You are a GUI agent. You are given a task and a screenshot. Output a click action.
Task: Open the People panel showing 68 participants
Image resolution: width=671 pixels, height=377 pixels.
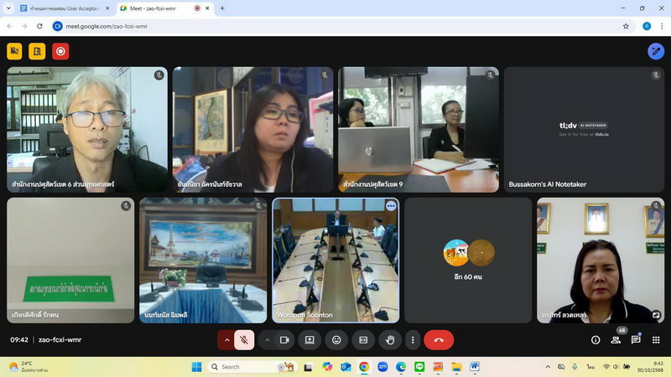coord(616,340)
